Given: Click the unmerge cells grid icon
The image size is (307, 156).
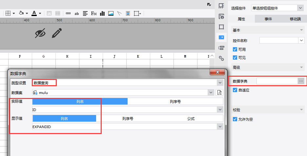Looking at the screenshot, I should coord(58,13).
